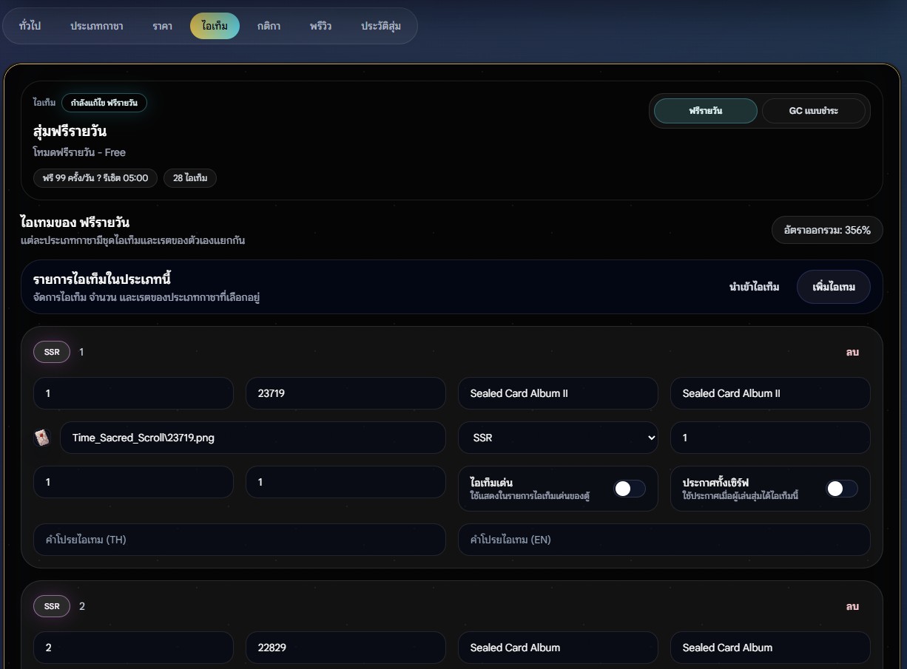Screen dimensions: 907x669
Task: Click the 28 ไอเท็ม chip
Action: pos(190,178)
